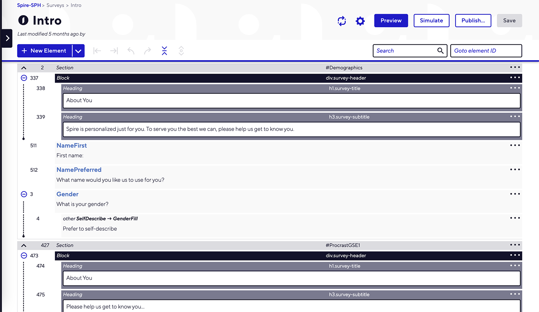539x312 pixels.
Task: Click the Preview button
Action: click(391, 21)
